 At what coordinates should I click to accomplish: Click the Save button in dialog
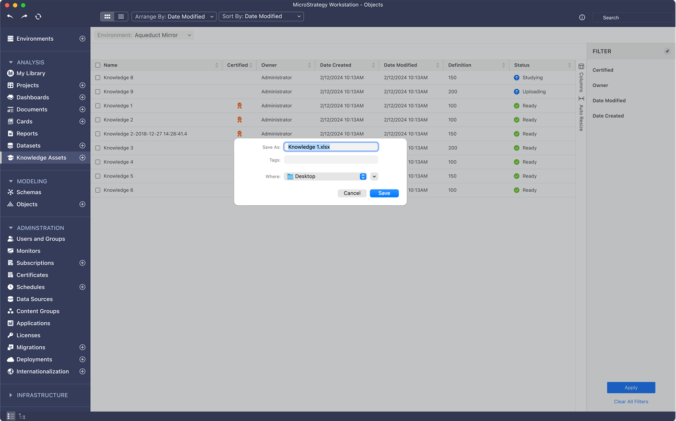coord(384,193)
